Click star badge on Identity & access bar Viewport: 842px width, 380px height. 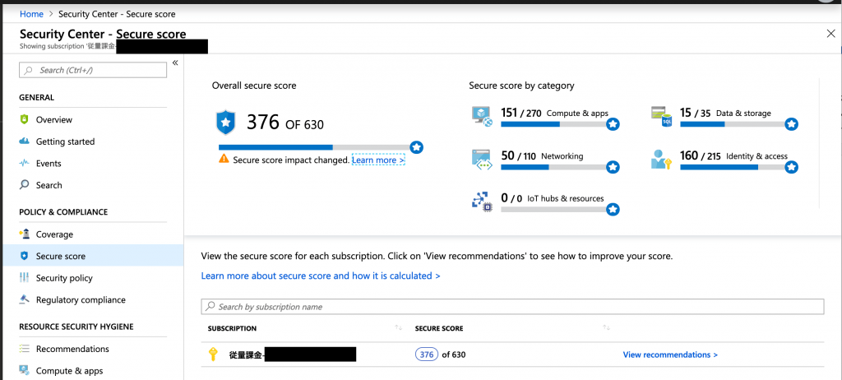791,167
